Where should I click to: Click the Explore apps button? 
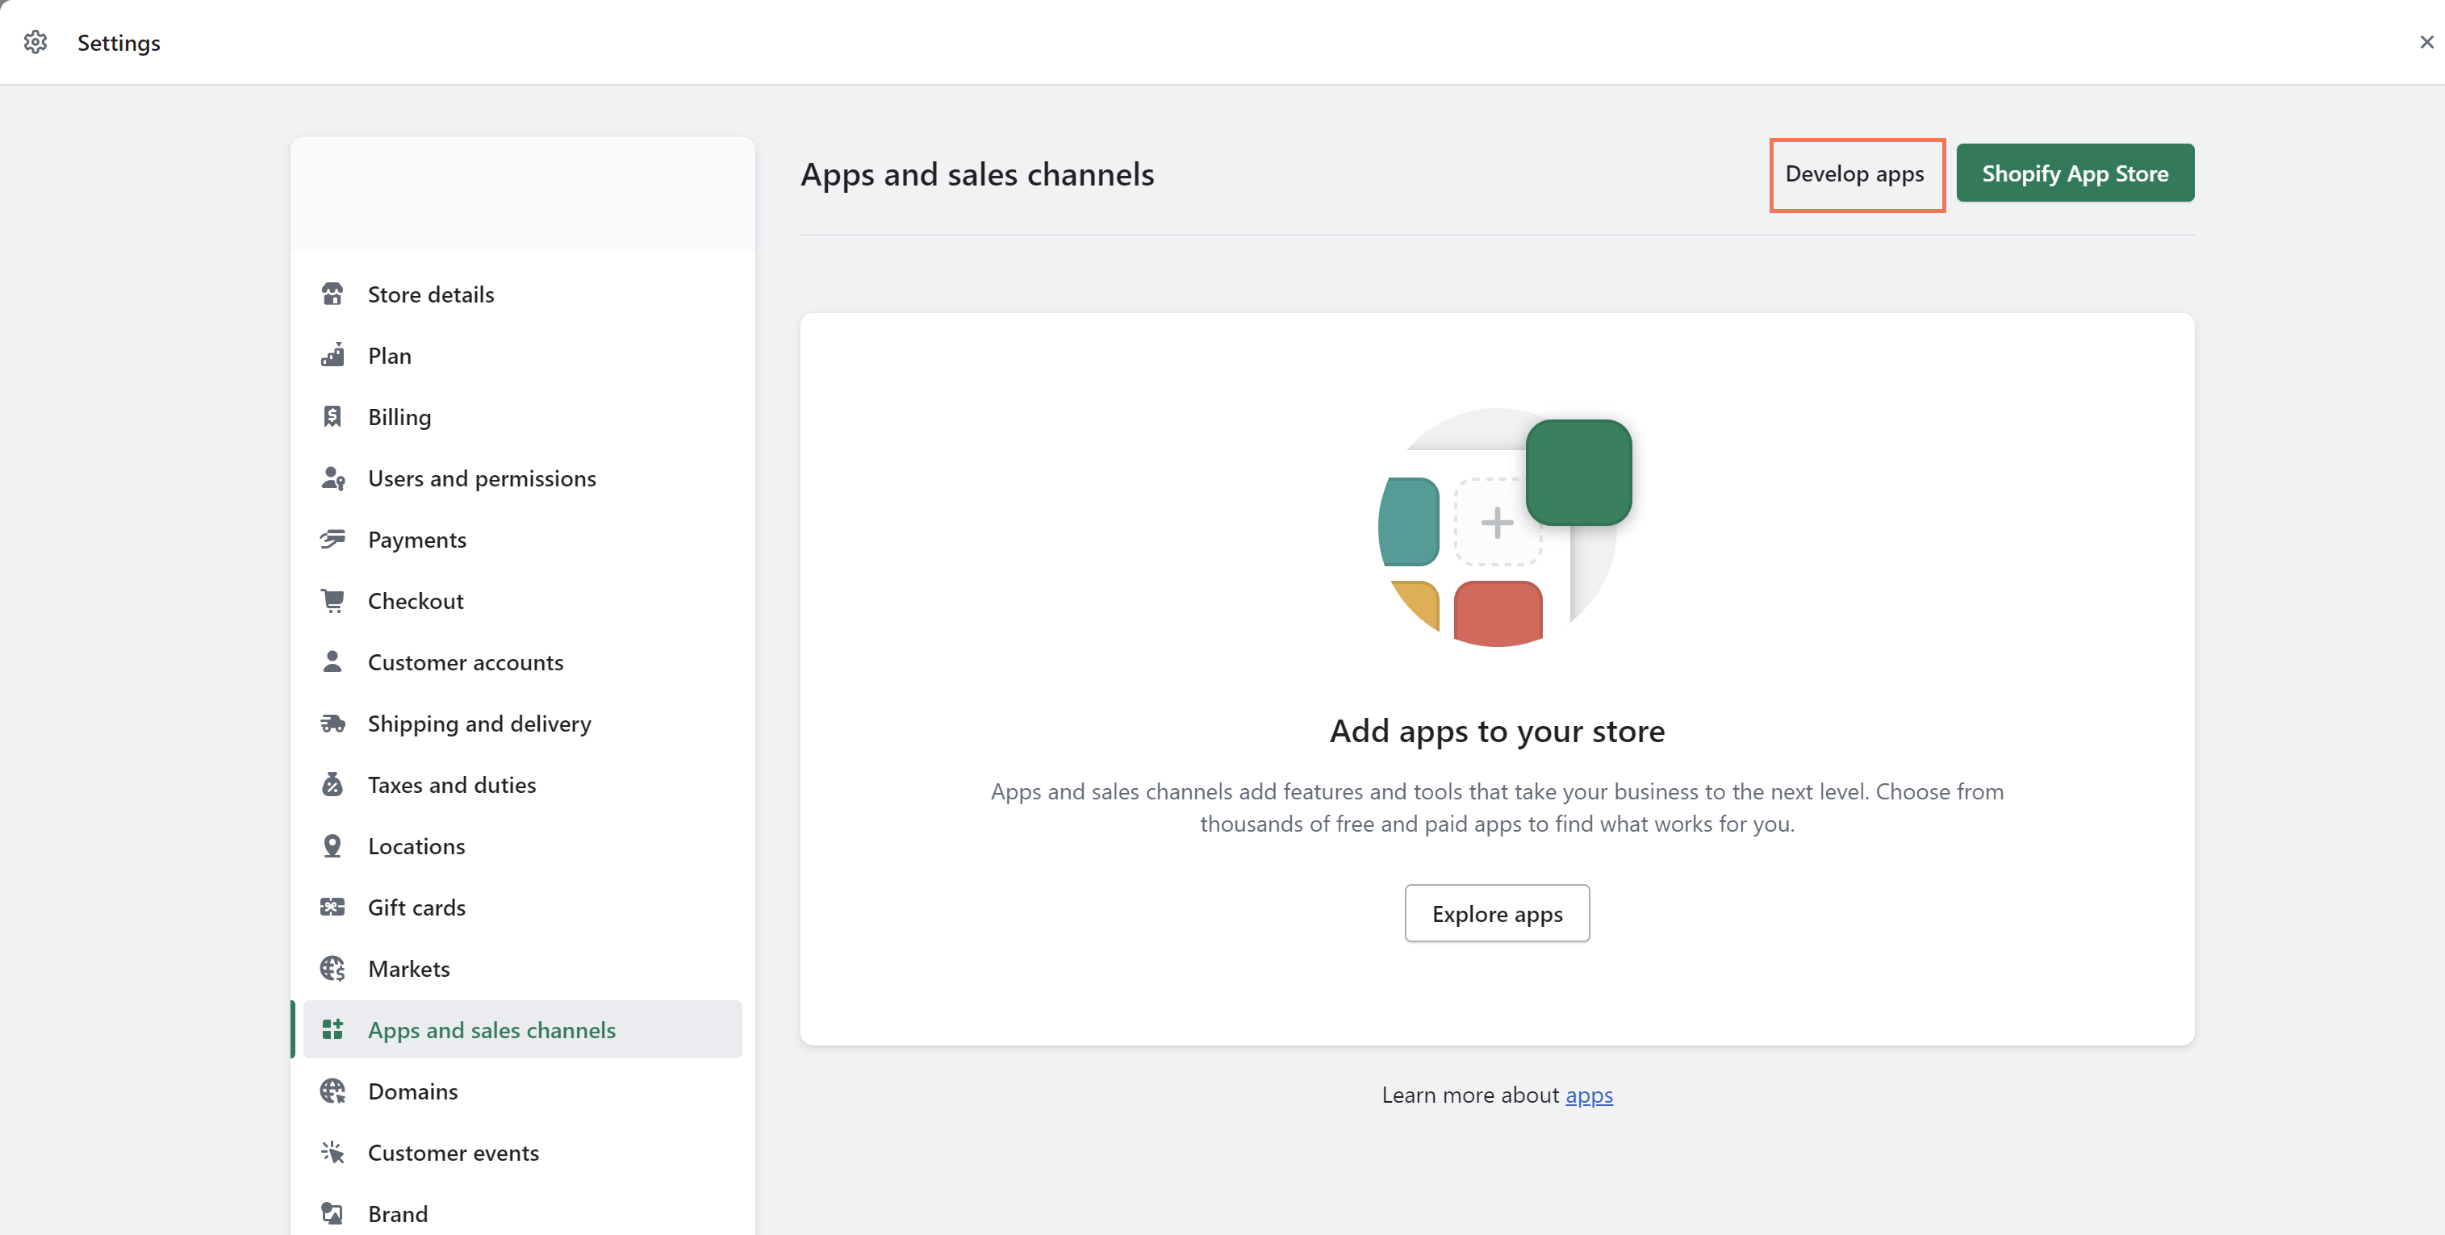pos(1497,913)
